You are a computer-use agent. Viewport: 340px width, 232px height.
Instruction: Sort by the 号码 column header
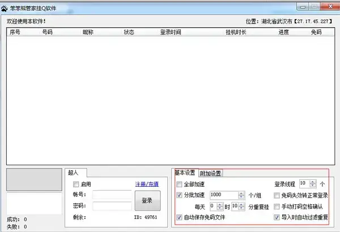pyautogui.click(x=47, y=32)
